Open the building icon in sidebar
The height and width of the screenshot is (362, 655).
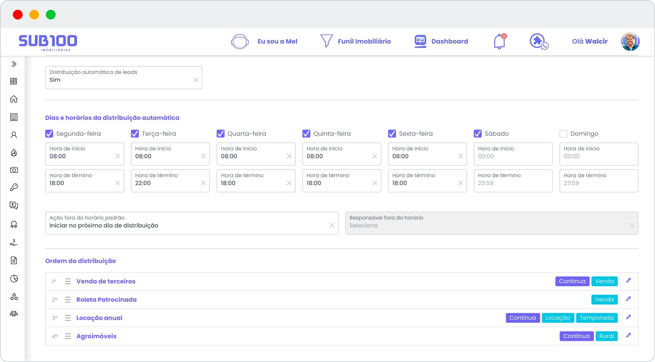click(x=14, y=117)
